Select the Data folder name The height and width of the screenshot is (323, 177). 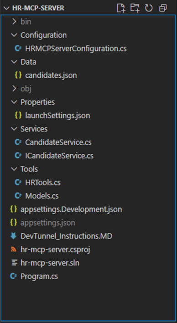tap(28, 62)
